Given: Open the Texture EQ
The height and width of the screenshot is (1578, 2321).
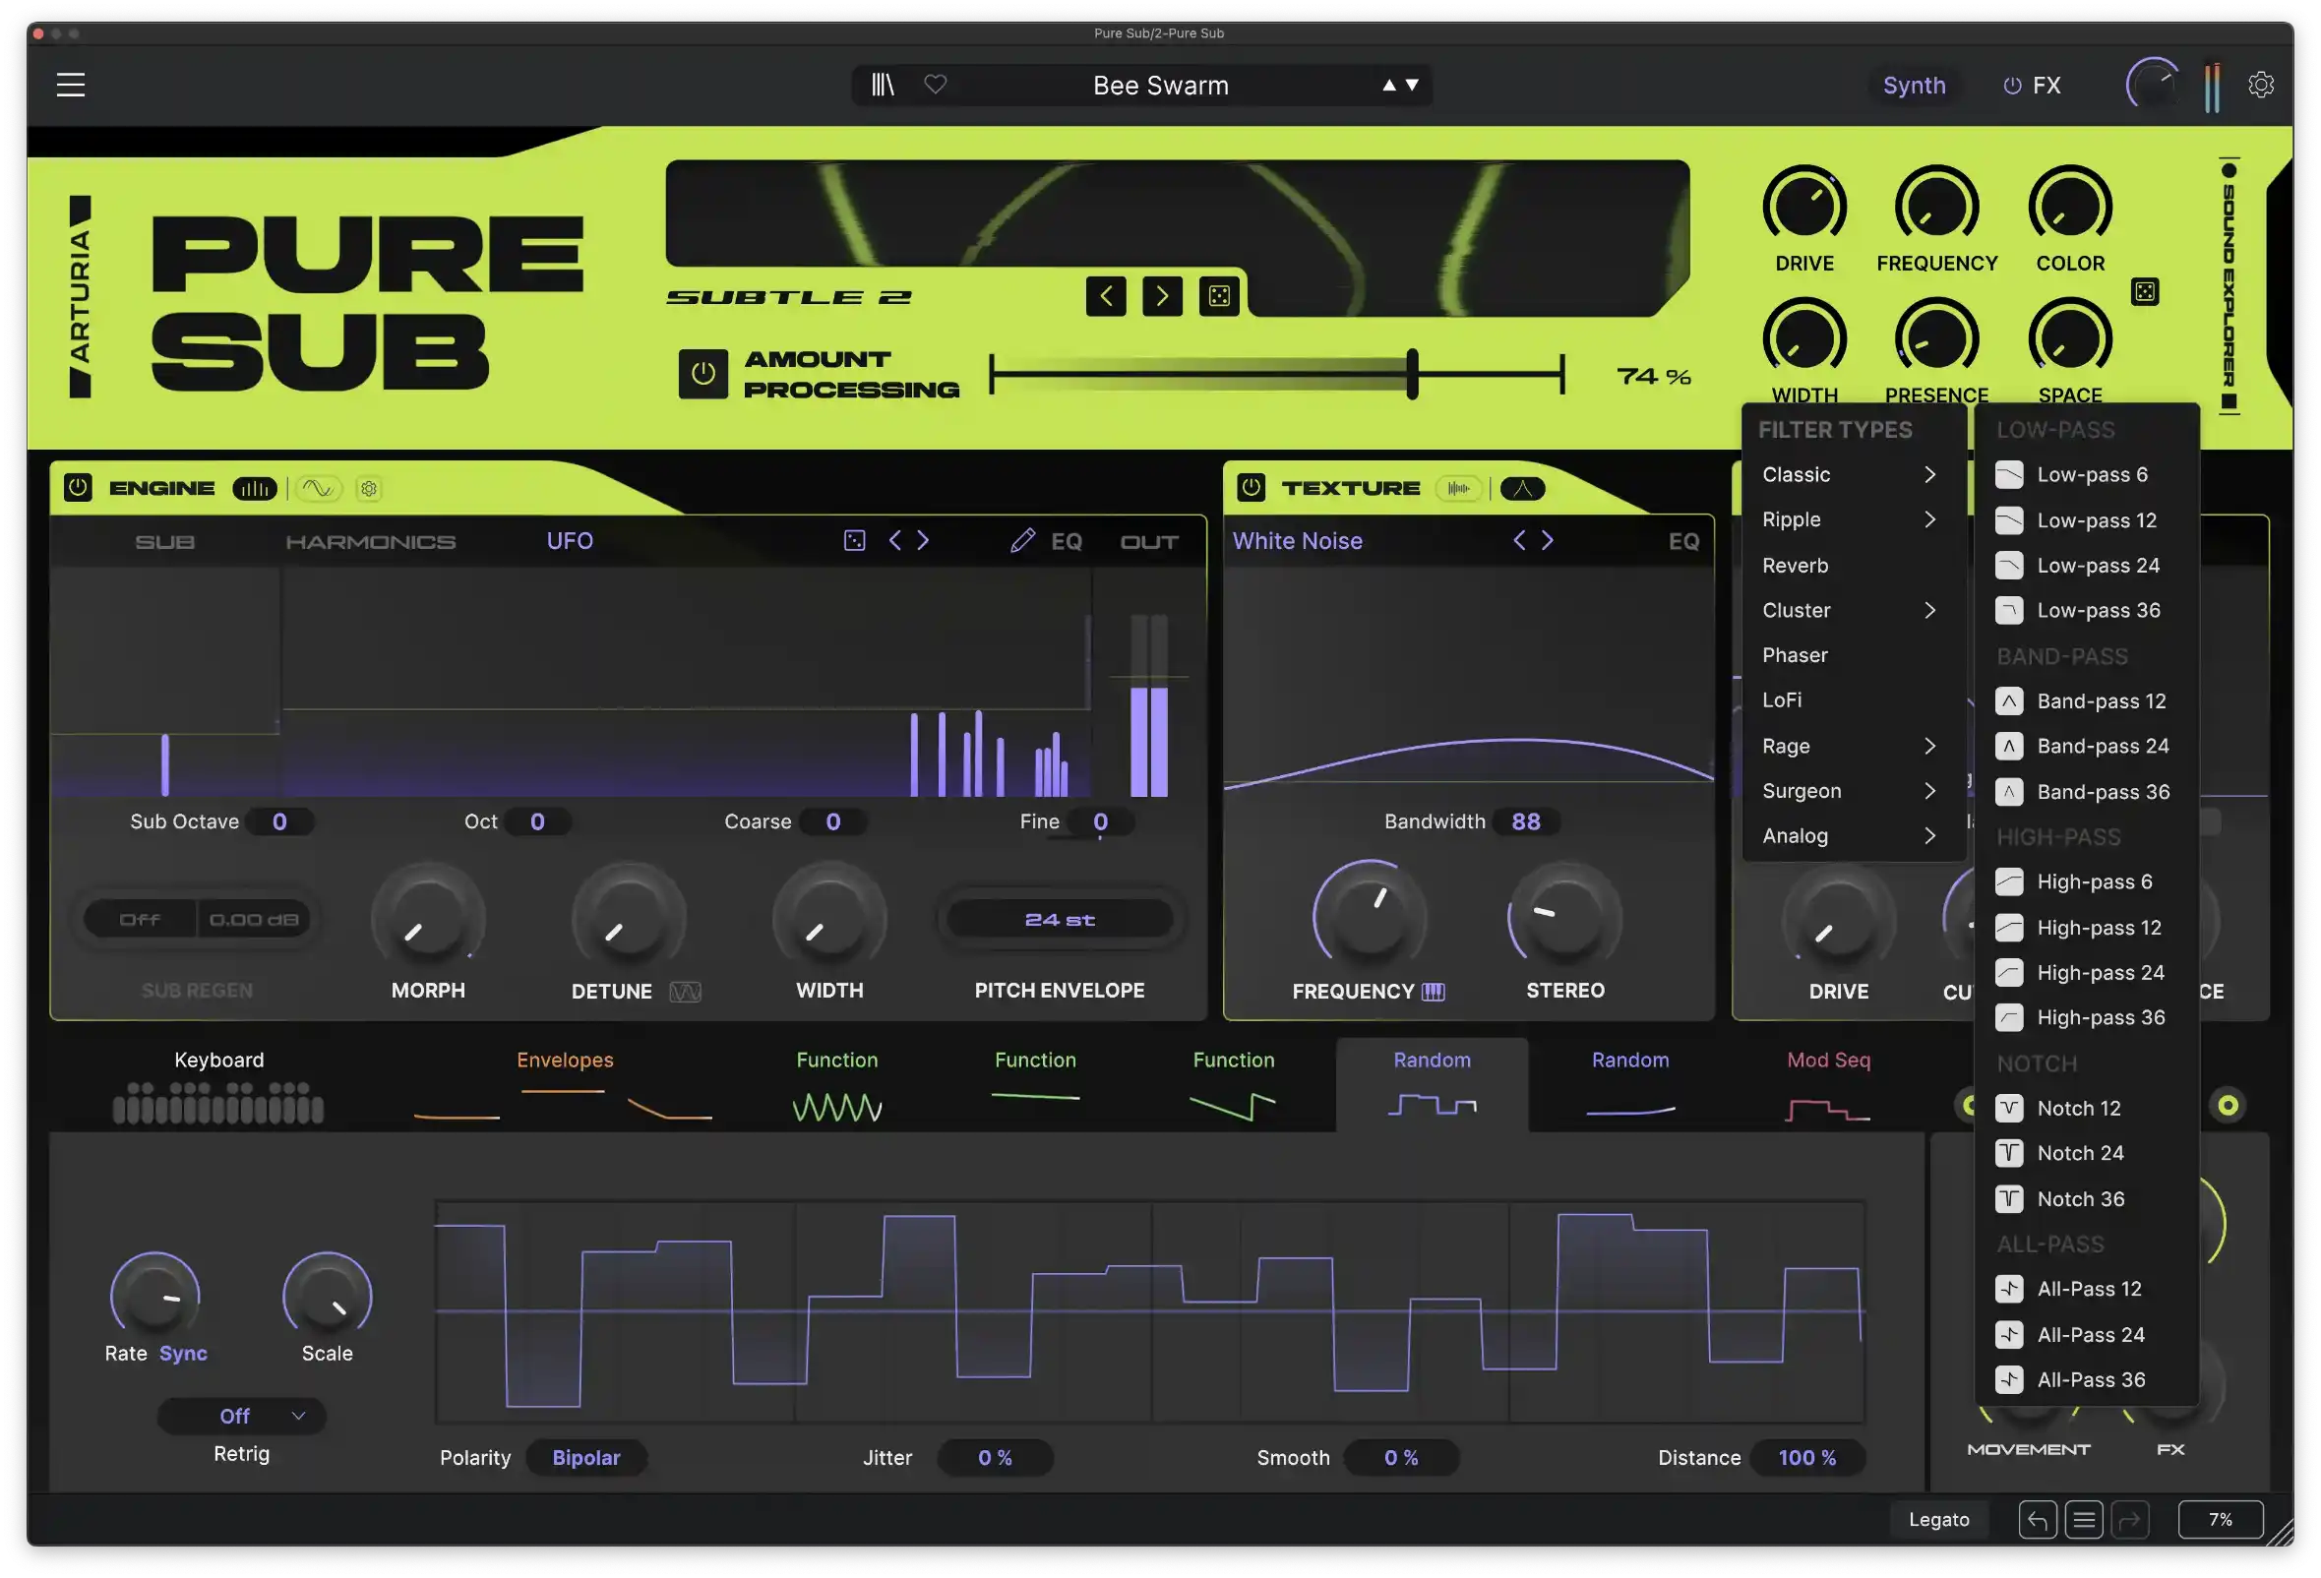Looking at the screenshot, I should coord(1682,541).
